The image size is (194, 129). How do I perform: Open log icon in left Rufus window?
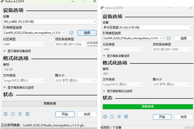click(27, 114)
